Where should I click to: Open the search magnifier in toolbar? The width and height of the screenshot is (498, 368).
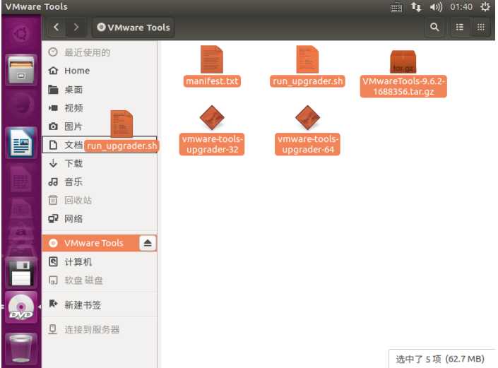click(x=434, y=28)
